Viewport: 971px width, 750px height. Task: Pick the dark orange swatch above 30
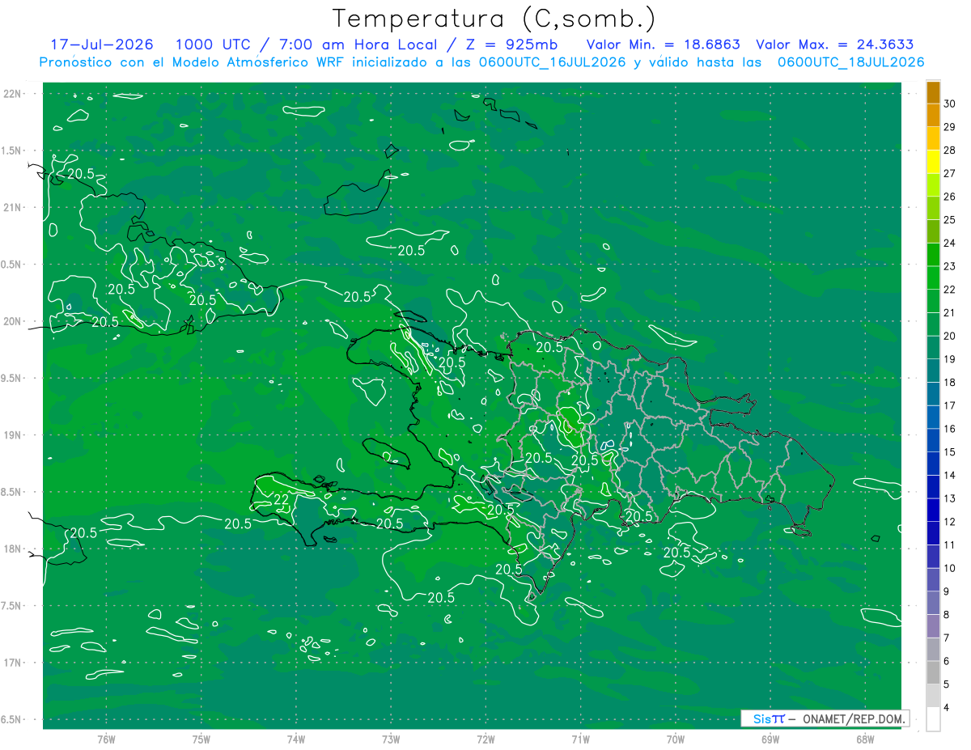934,92
